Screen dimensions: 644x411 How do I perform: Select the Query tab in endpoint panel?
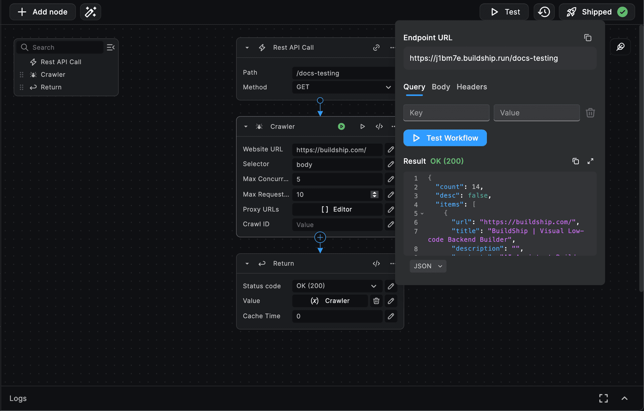coord(415,87)
